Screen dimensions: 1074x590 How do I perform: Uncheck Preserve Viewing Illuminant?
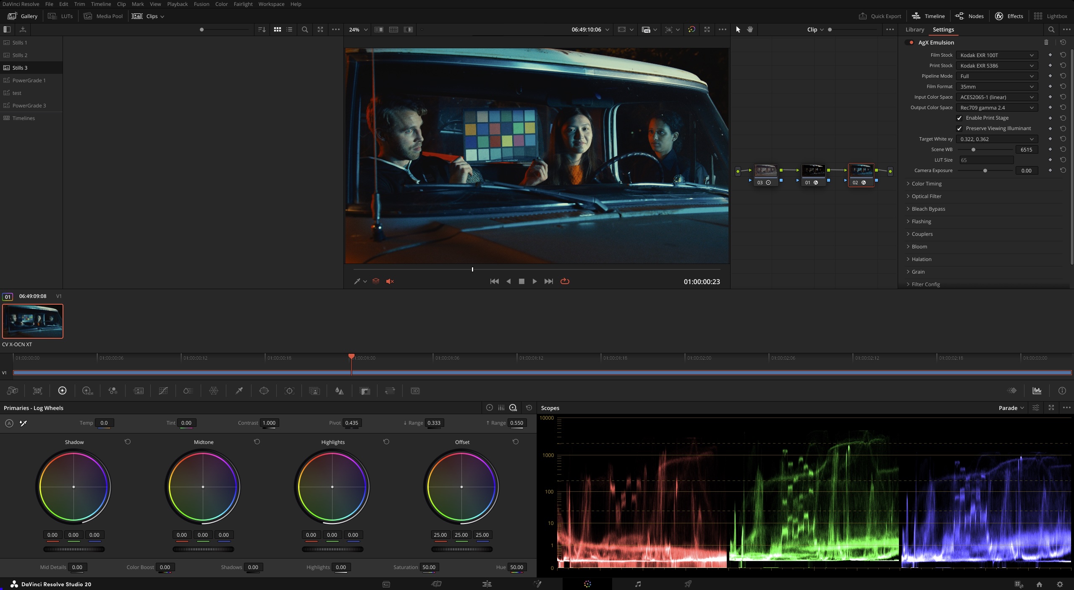(959, 128)
